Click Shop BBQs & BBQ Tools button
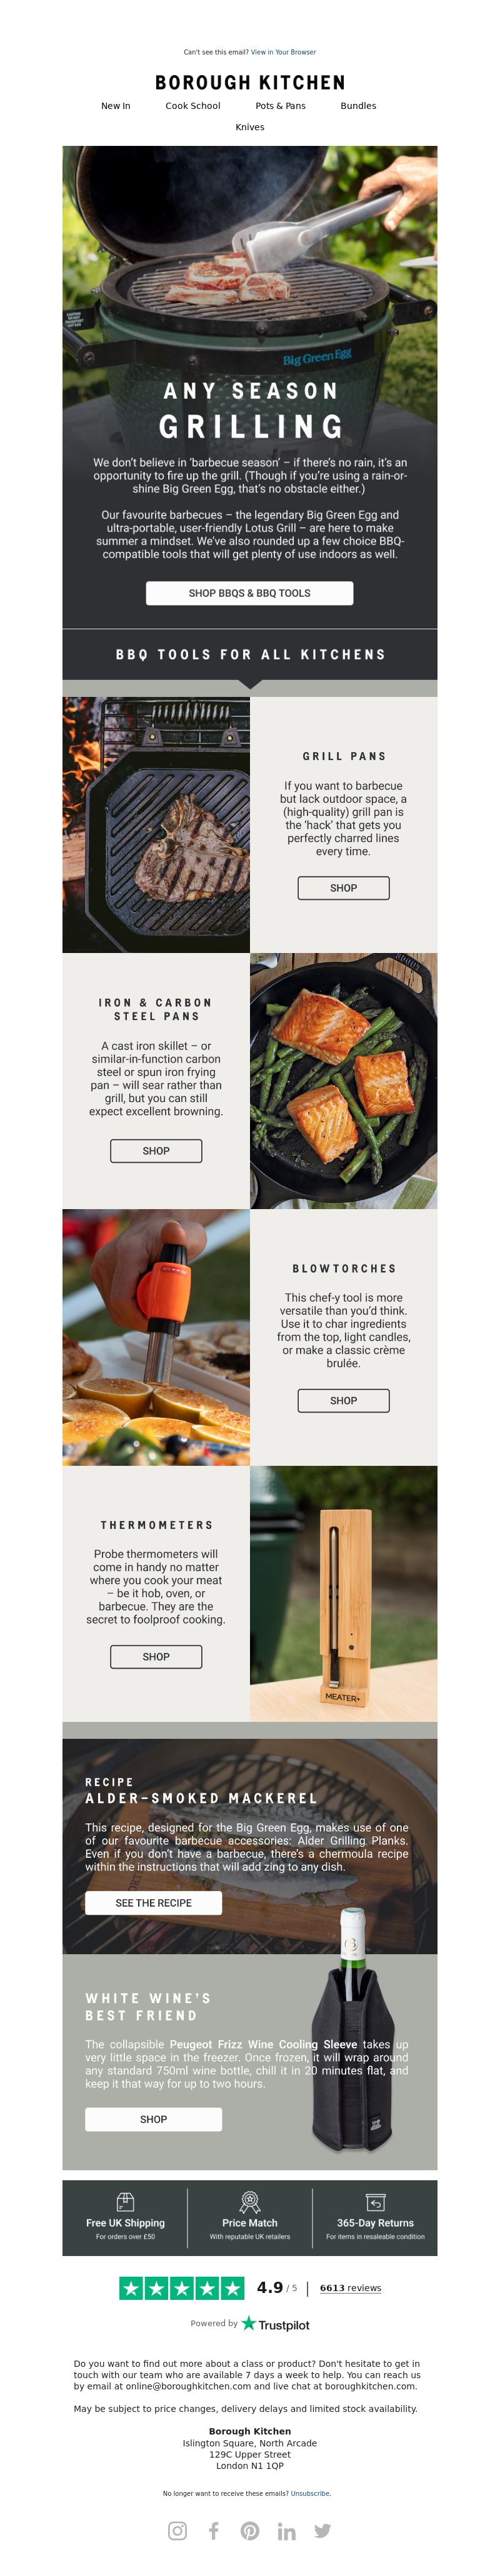Viewport: 500px width, 2576px height. [x=249, y=593]
